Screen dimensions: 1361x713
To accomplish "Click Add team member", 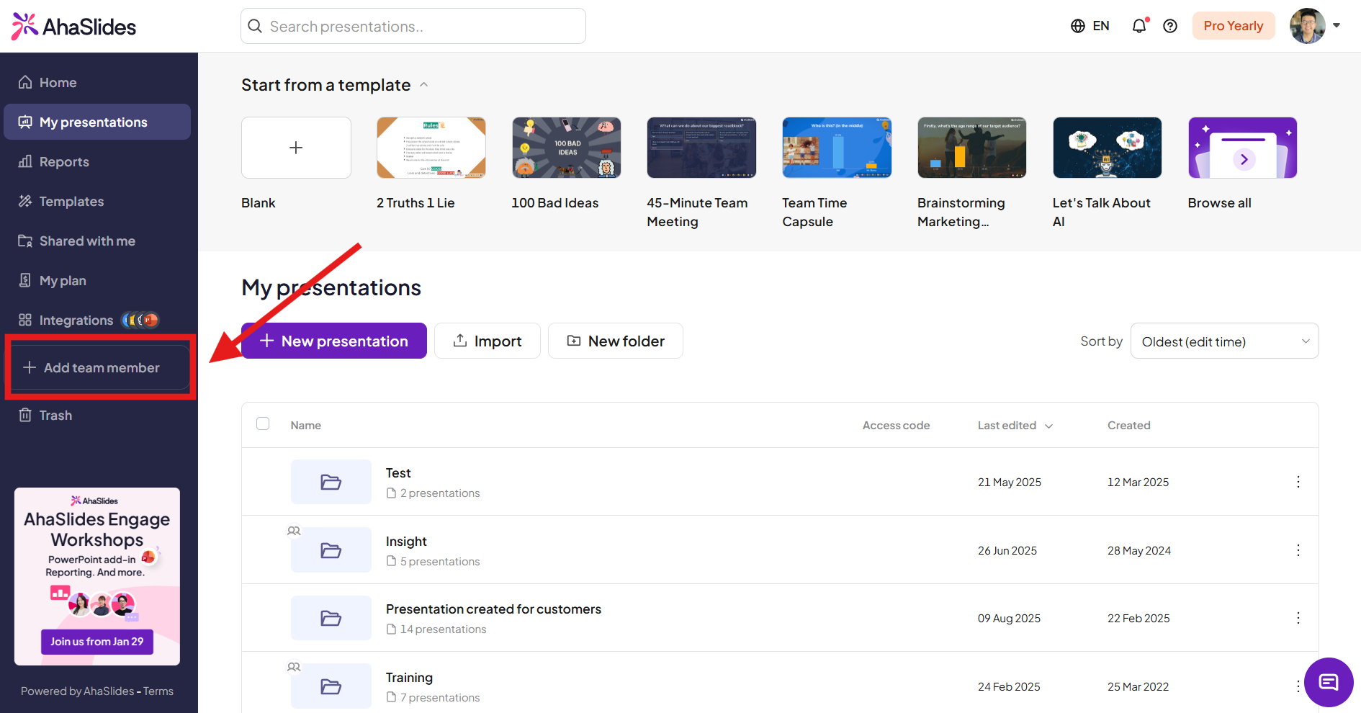I will 101,368.
